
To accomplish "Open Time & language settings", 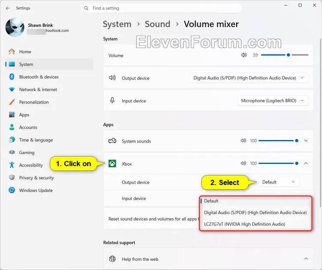I will pyautogui.click(x=49, y=140).
